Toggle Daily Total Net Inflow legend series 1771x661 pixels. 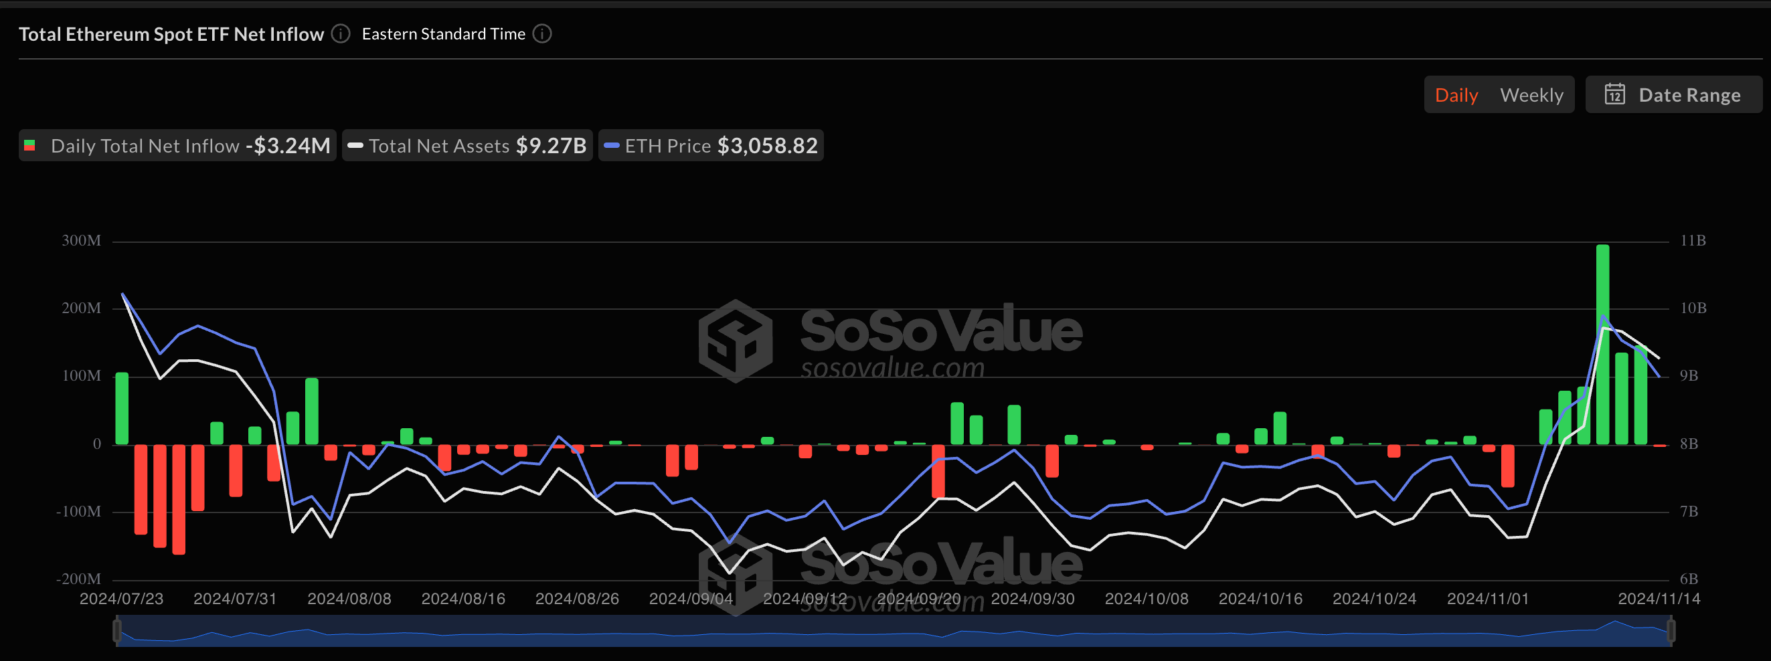click(x=177, y=146)
